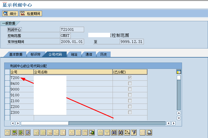Click the select all rows icon
The width and height of the screenshot is (208, 138).
[x=14, y=132]
